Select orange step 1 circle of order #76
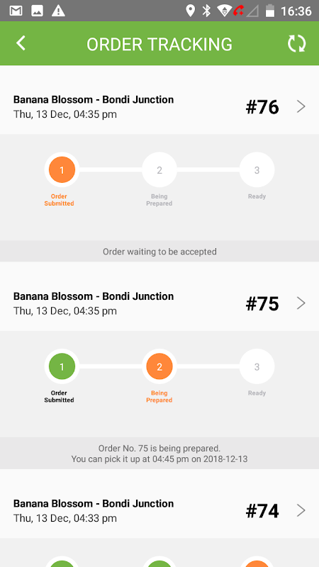 62,169
